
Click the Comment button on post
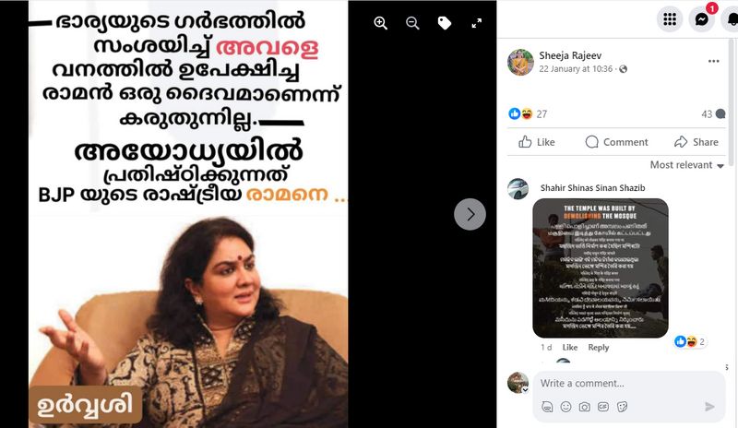pyautogui.click(x=616, y=142)
